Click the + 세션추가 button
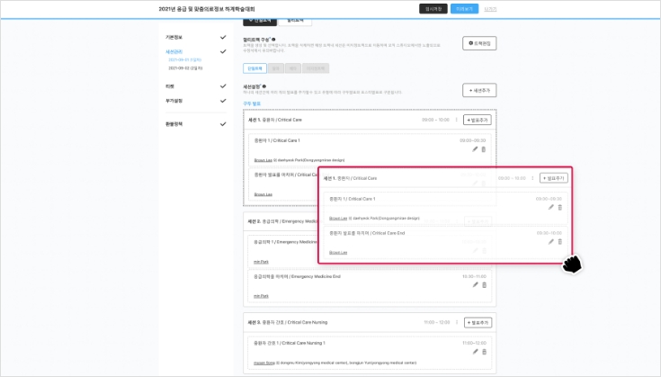Image resolution: width=661 pixels, height=377 pixels. pos(478,90)
